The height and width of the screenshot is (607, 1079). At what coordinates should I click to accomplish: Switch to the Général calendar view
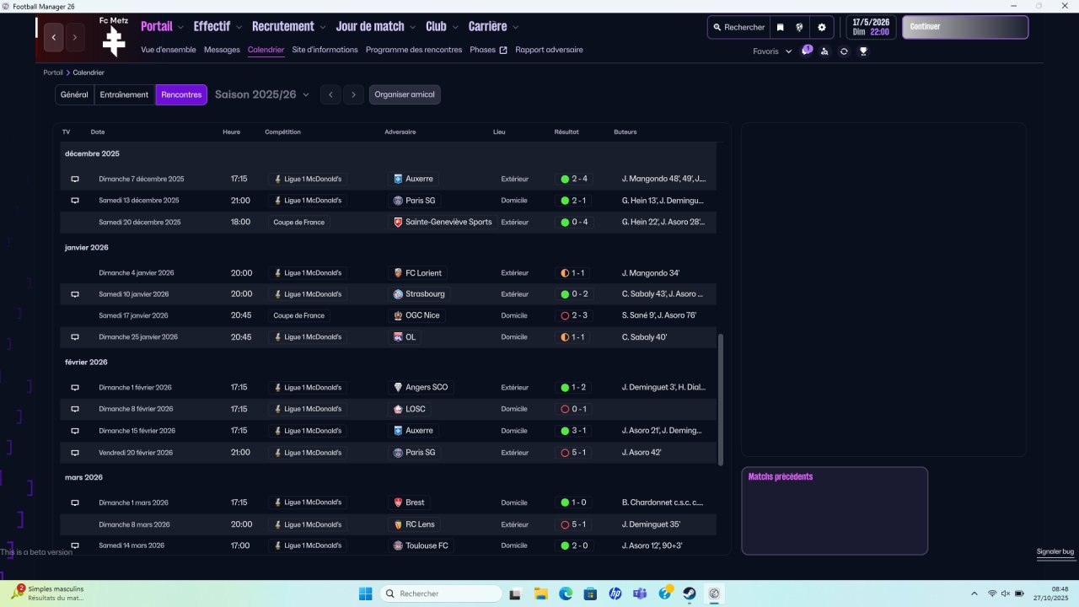click(74, 94)
